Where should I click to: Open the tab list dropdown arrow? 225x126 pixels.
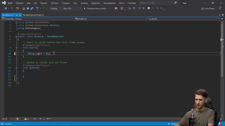pyautogui.click(x=219, y=15)
